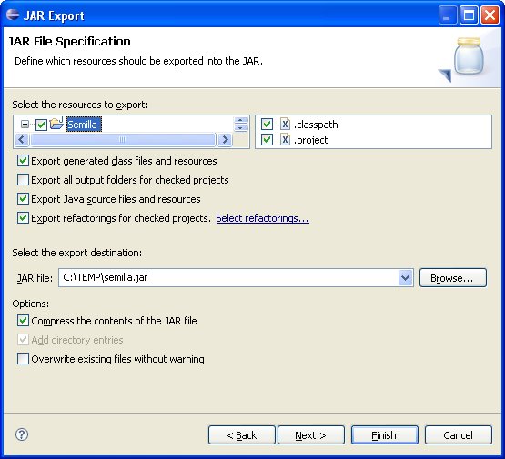Open the JAR file path dropdown
Image resolution: width=505 pixels, height=459 pixels.
[x=405, y=277]
